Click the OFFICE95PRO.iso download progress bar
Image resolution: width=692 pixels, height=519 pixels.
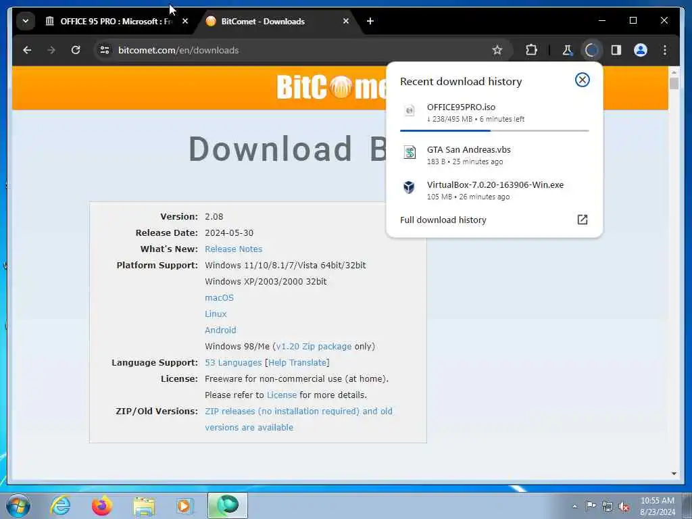tap(494, 130)
